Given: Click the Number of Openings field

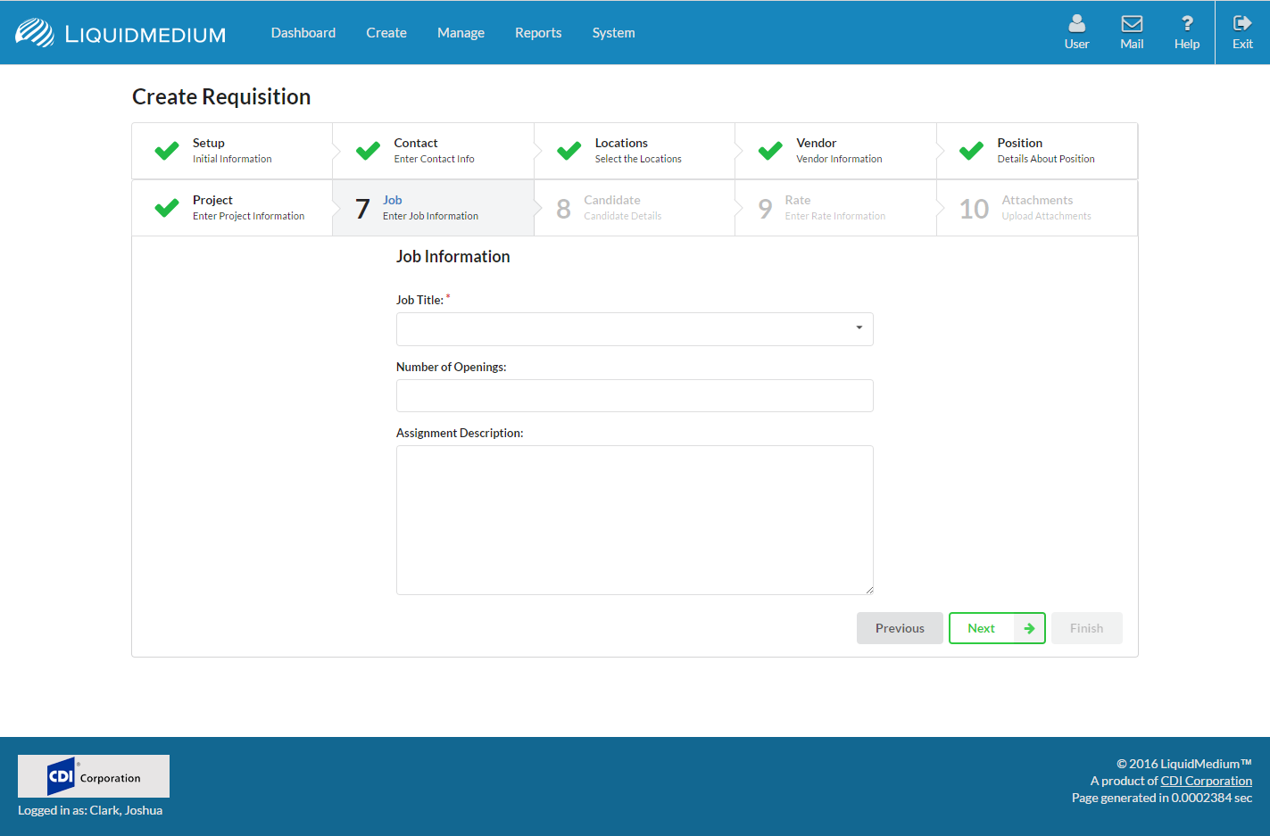Looking at the screenshot, I should click(x=635, y=395).
